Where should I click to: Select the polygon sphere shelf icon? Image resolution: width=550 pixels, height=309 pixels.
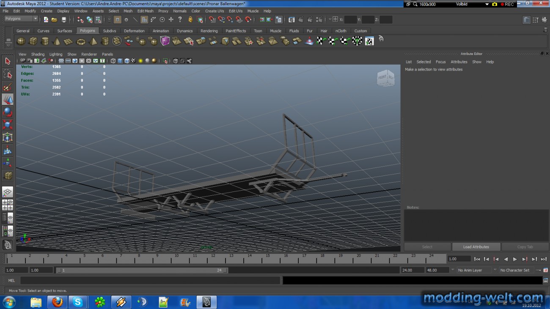coord(21,41)
